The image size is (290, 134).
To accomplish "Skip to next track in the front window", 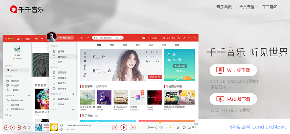I will 133,127.
